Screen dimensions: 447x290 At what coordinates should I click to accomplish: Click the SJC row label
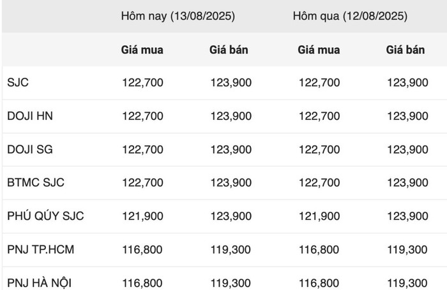tap(18, 82)
